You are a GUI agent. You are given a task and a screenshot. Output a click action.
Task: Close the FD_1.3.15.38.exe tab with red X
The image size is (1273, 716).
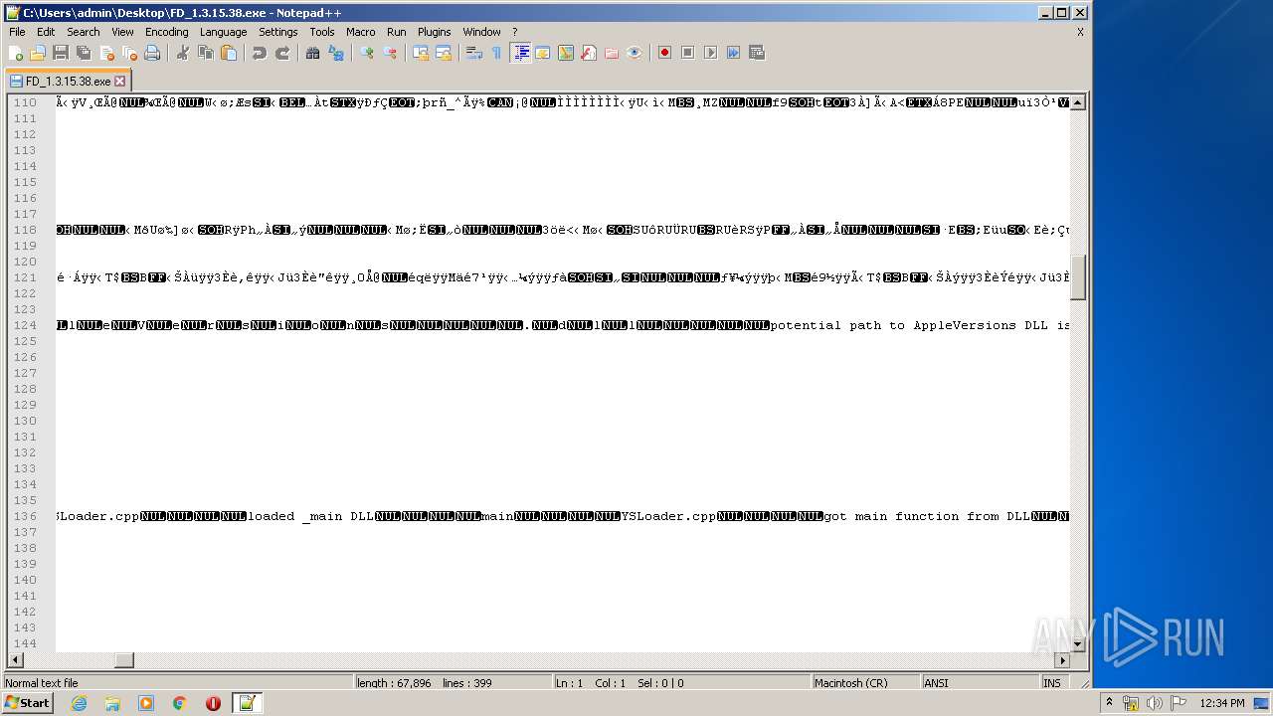pos(120,81)
